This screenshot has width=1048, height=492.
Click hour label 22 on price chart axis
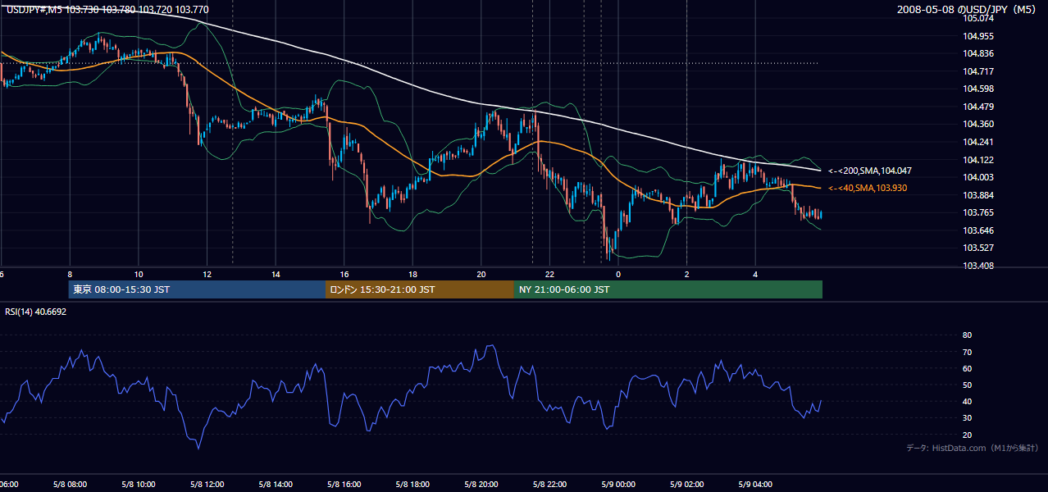[x=549, y=274]
